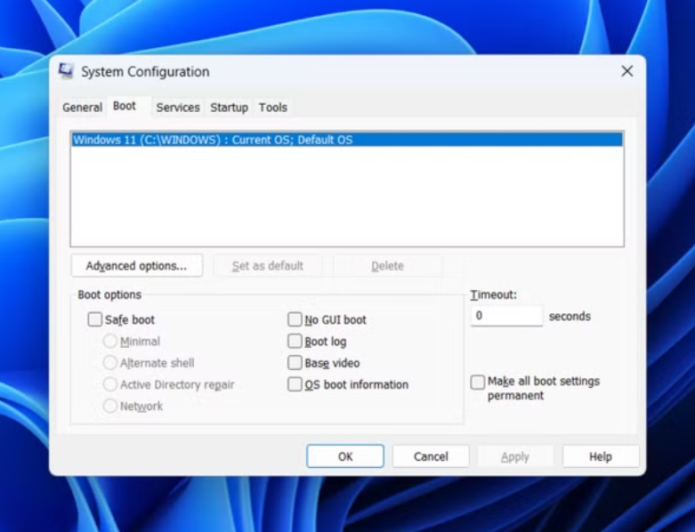Switch to the General tab
The height and width of the screenshot is (532, 695).
tap(82, 107)
